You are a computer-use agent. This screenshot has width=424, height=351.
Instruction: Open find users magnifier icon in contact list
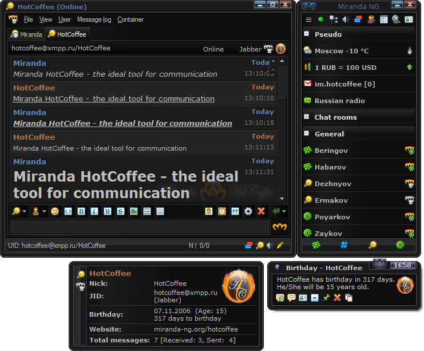click(x=396, y=19)
